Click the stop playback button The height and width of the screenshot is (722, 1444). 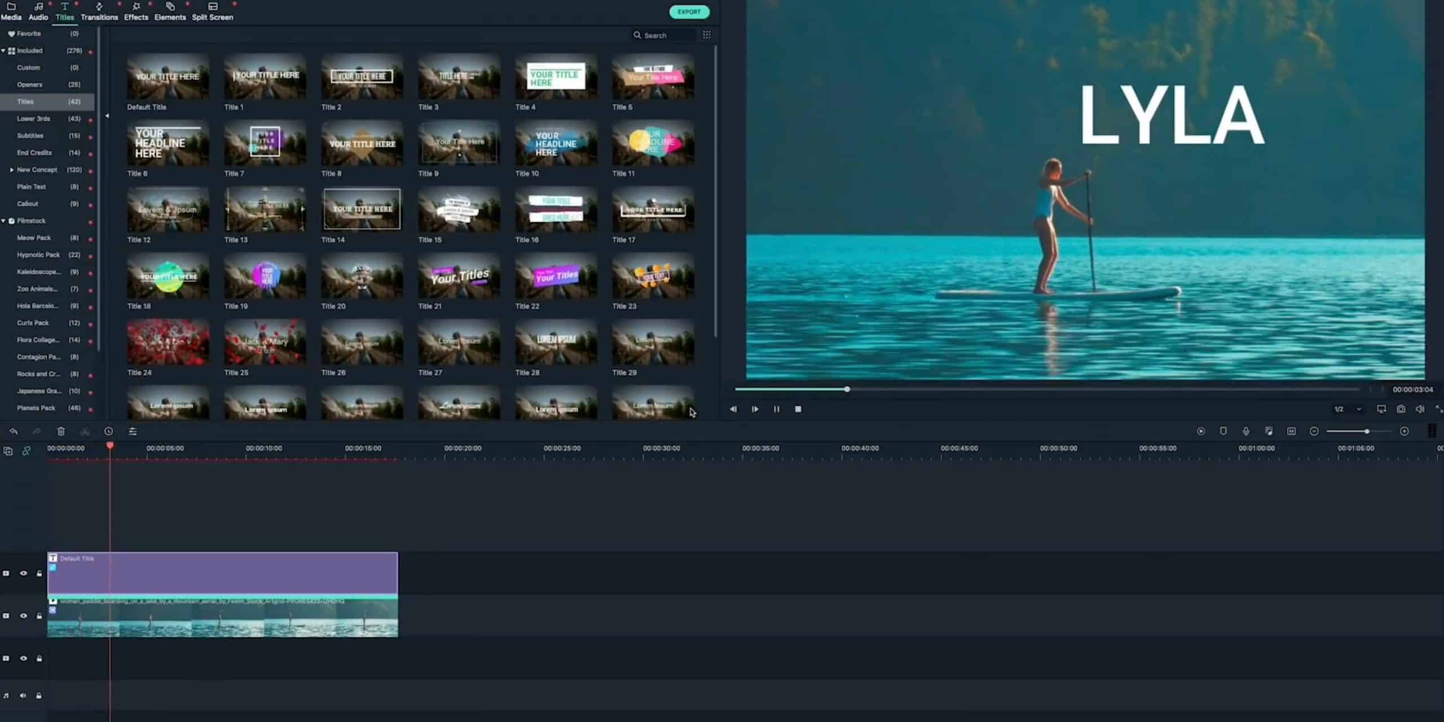pyautogui.click(x=798, y=409)
